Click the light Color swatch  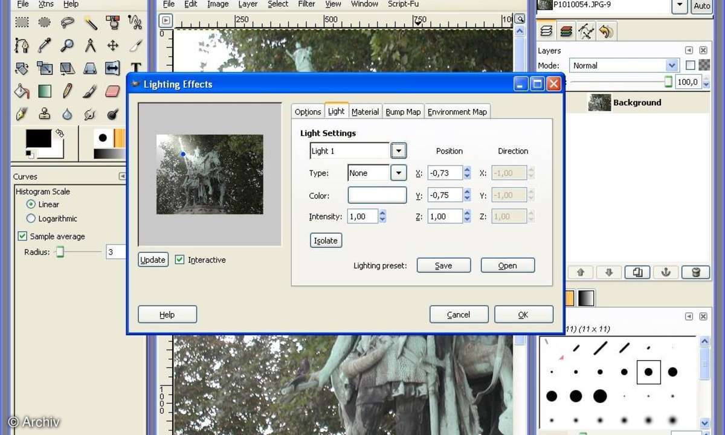[x=377, y=195]
